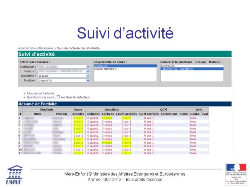This screenshot has width=250, height=188.
Task: Click the Accédés column header
Action: click(x=78, y=114)
